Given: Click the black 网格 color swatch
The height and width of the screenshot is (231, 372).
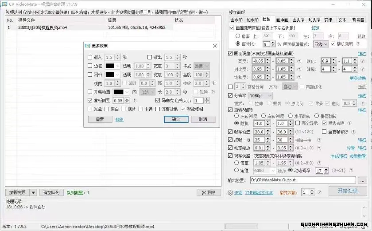Looking at the screenshot, I should click(x=110, y=75).
